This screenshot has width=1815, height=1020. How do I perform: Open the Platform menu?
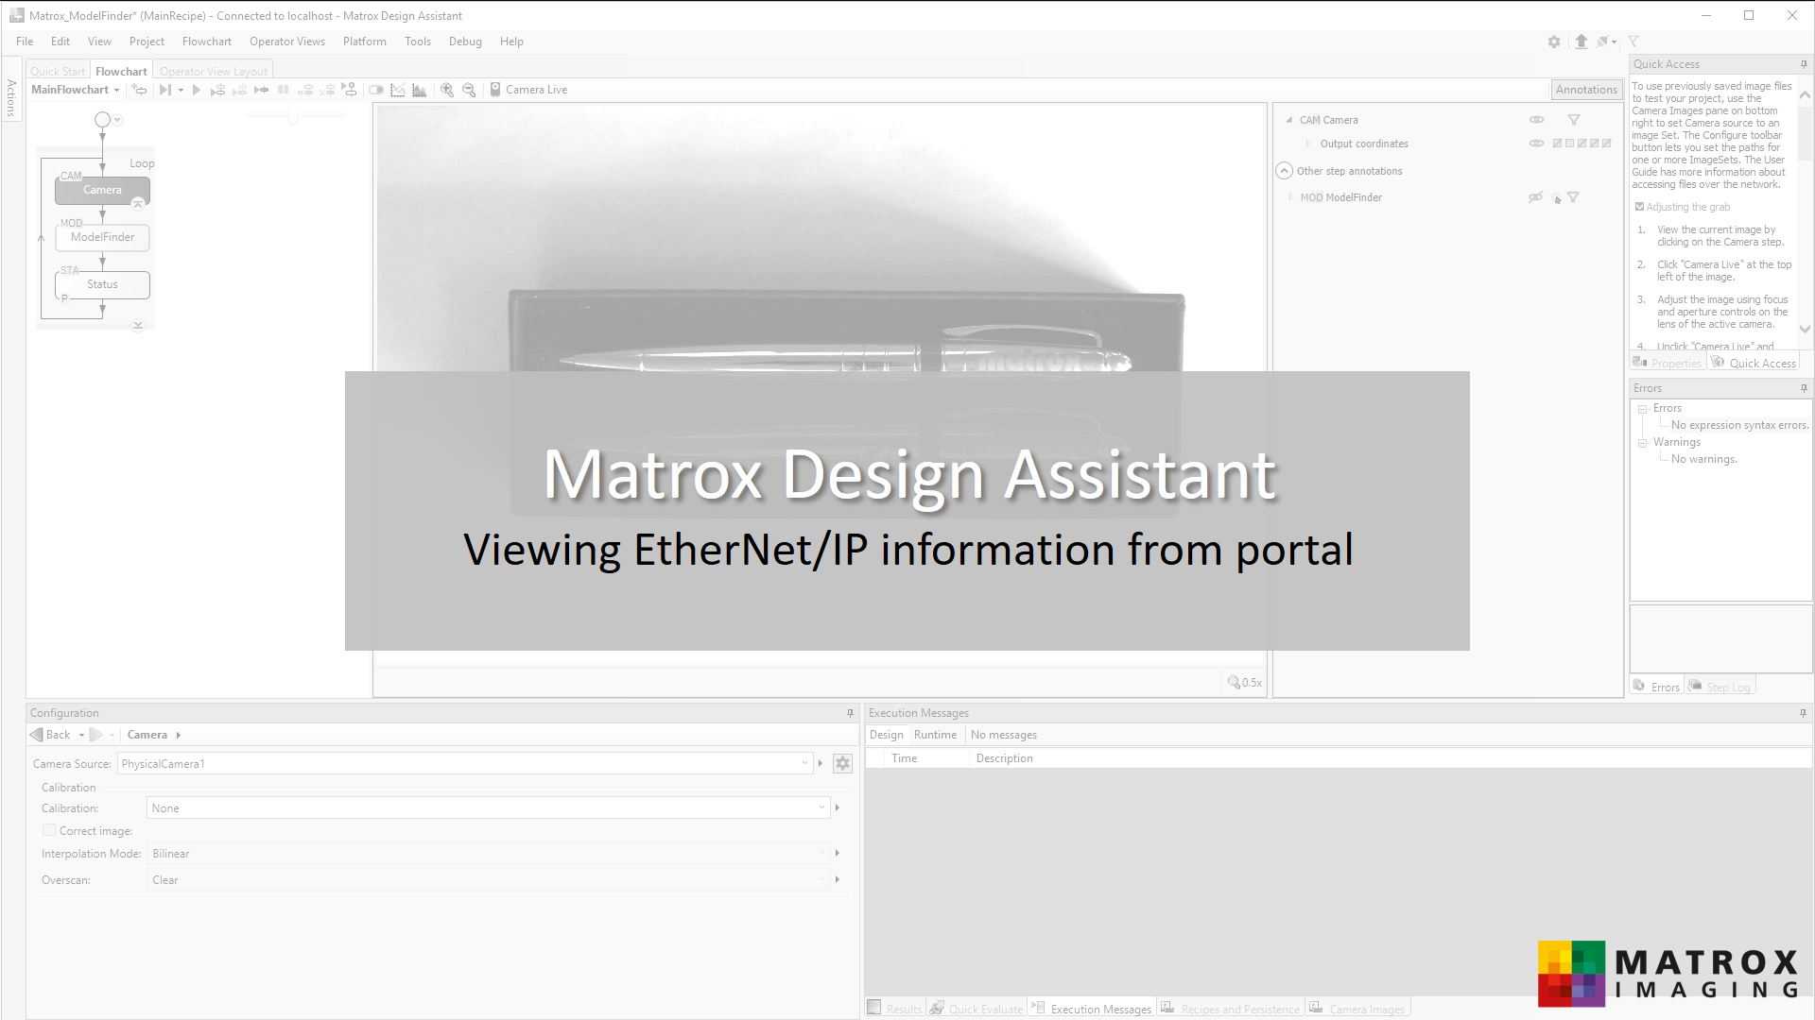click(365, 42)
